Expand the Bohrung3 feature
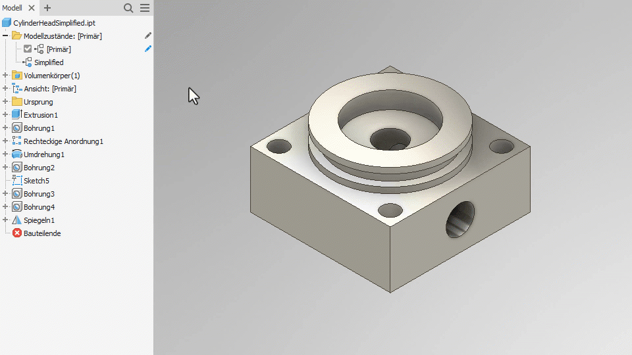 tap(5, 193)
